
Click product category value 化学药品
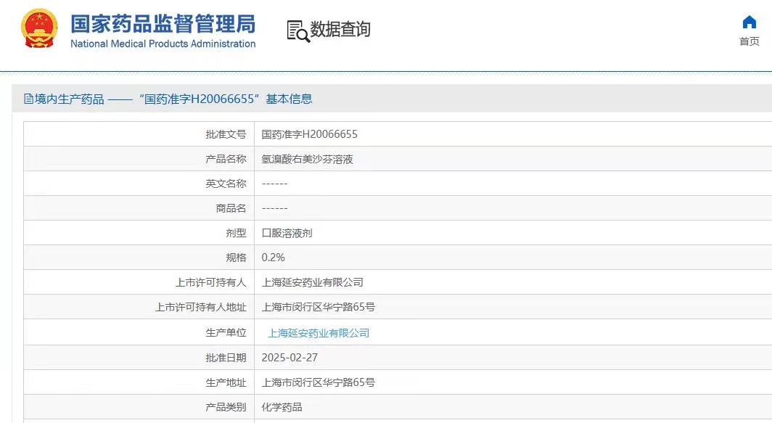(x=282, y=407)
